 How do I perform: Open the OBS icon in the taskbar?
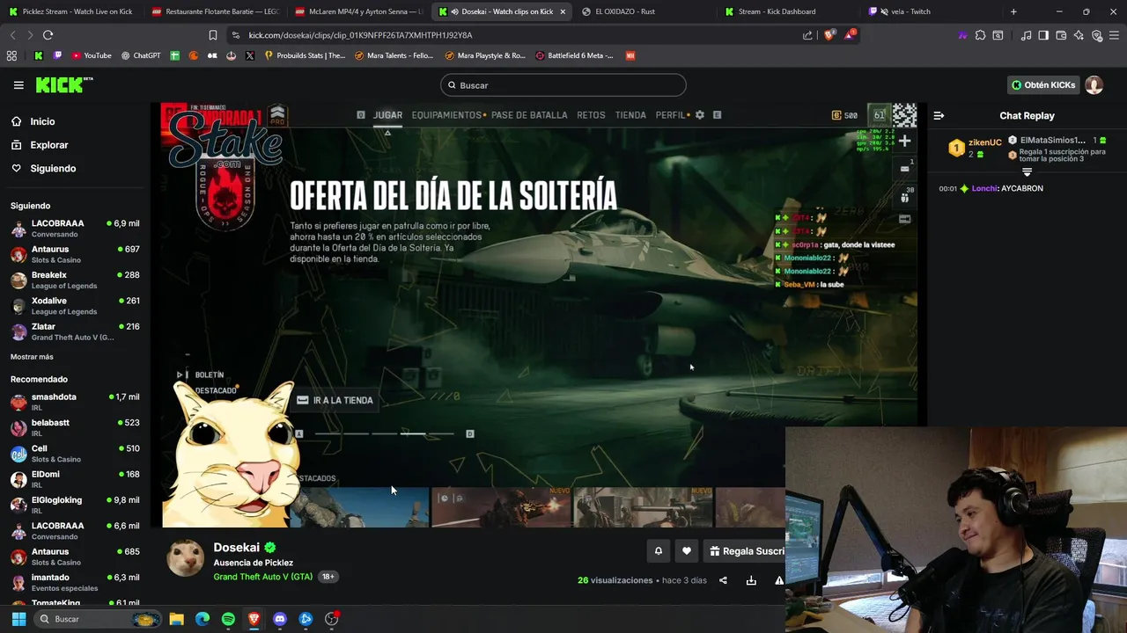[x=332, y=619]
